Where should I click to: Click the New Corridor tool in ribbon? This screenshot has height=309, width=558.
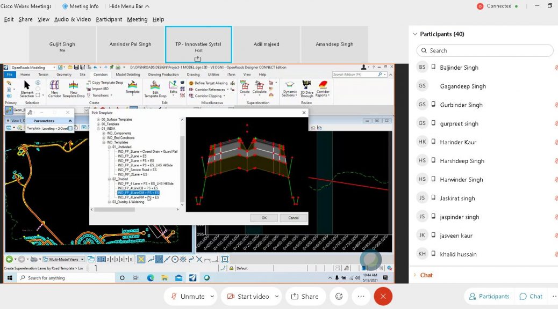click(54, 89)
